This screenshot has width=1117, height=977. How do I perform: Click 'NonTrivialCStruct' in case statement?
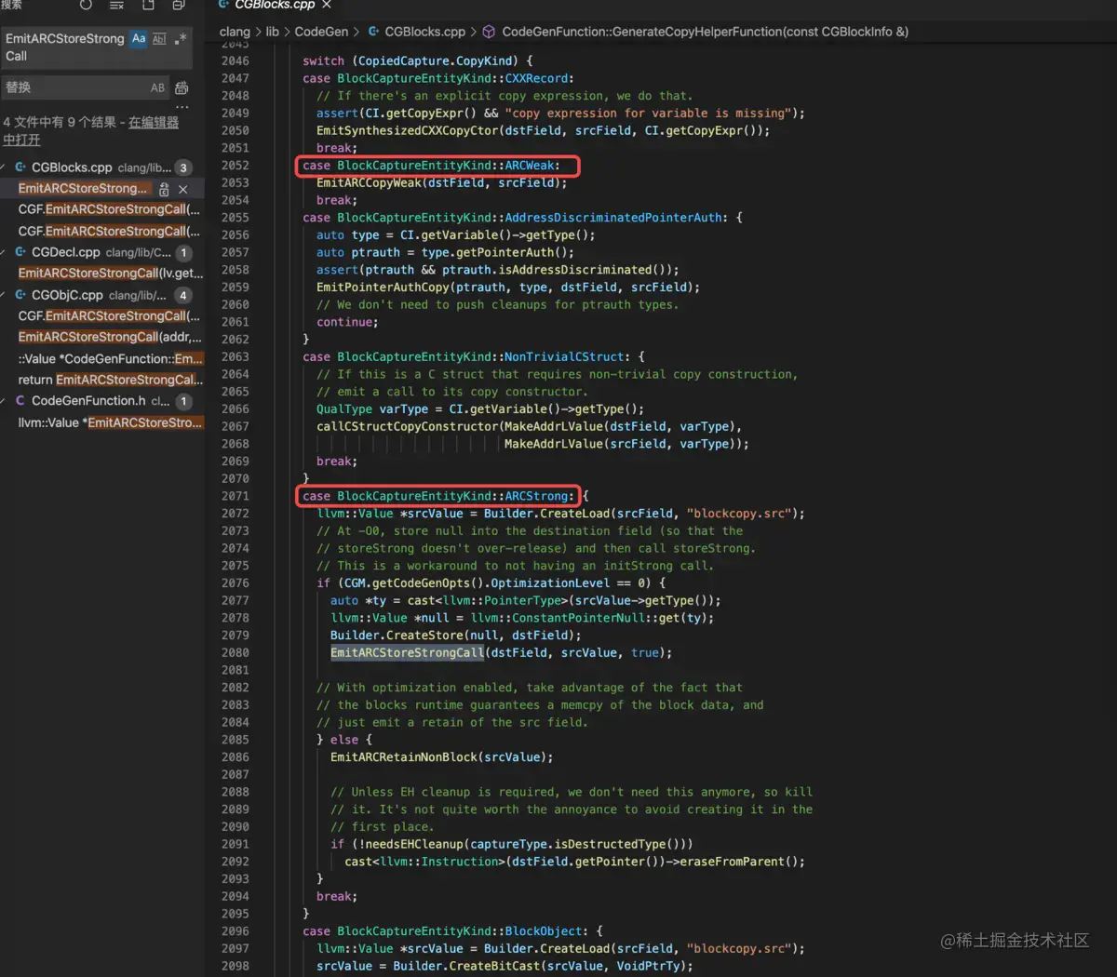pyautogui.click(x=564, y=356)
